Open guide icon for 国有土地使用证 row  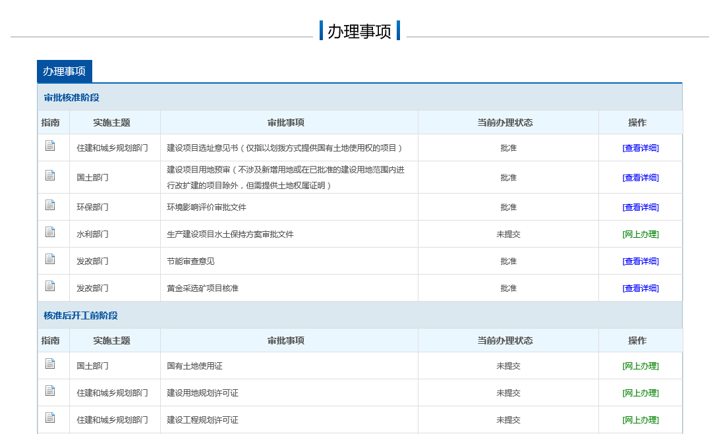click(x=50, y=364)
